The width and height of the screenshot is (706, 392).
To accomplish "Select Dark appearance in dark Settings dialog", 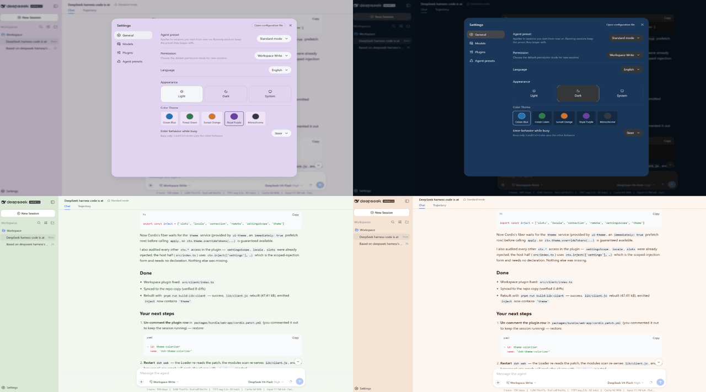I will [x=578, y=93].
